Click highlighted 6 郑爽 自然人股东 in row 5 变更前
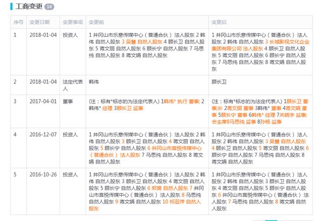Image resolution: width=323 pixels, height=221 pixels. [168, 188]
